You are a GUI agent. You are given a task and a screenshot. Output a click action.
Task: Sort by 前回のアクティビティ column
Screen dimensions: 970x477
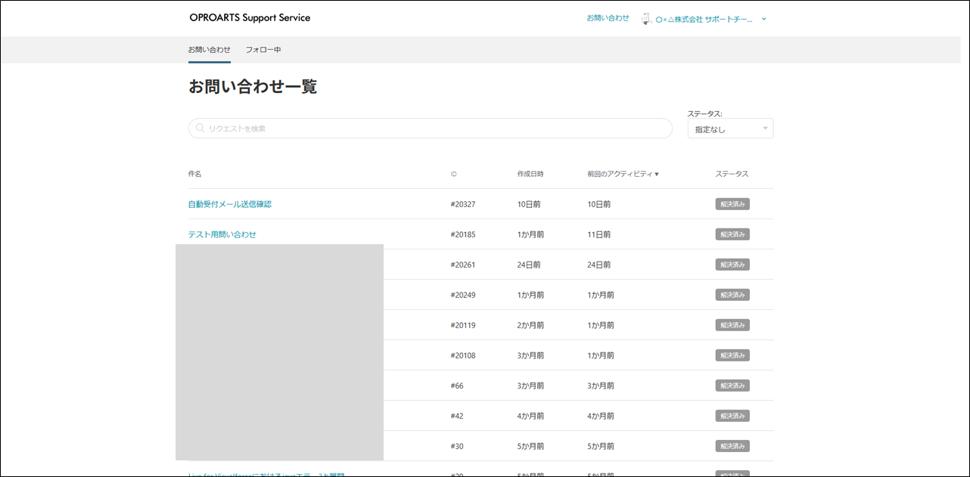(x=623, y=174)
